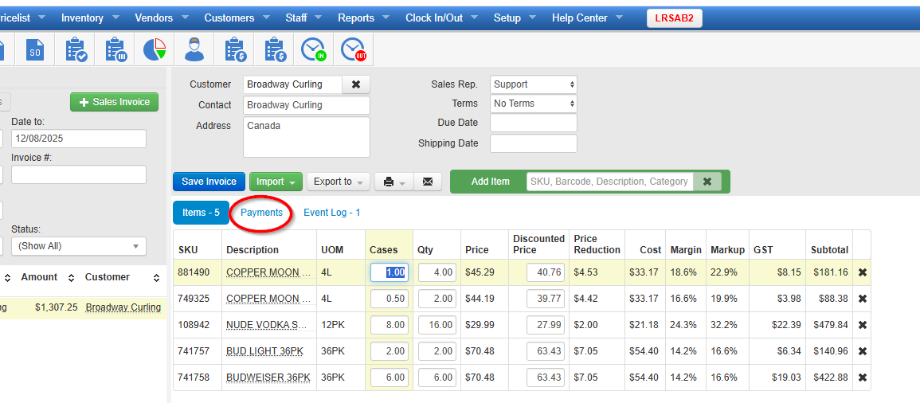Open the BUDWEISER 36PK description link
The height and width of the screenshot is (403, 920).
(x=268, y=378)
